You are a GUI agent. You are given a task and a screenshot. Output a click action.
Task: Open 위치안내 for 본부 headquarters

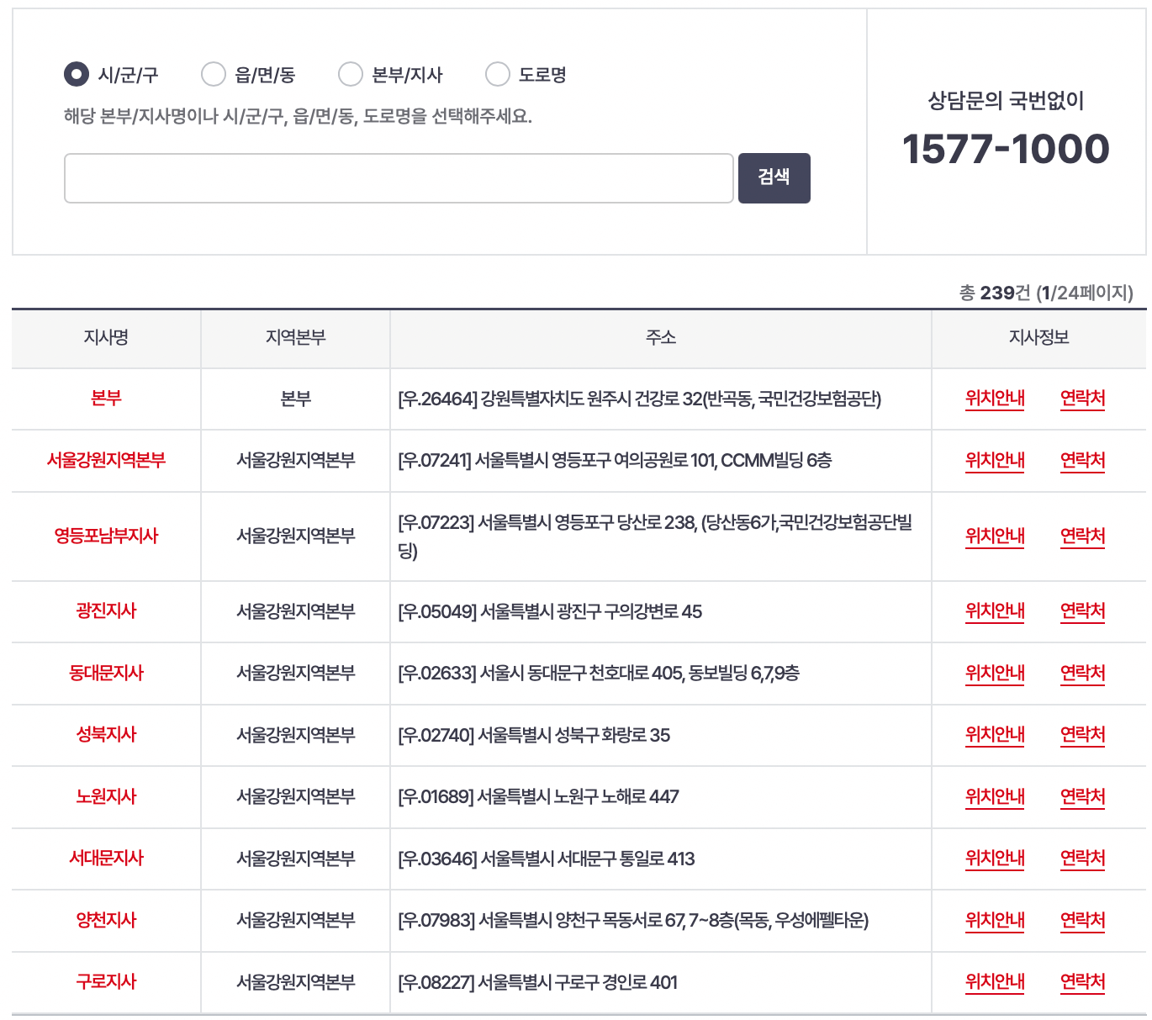point(995,399)
